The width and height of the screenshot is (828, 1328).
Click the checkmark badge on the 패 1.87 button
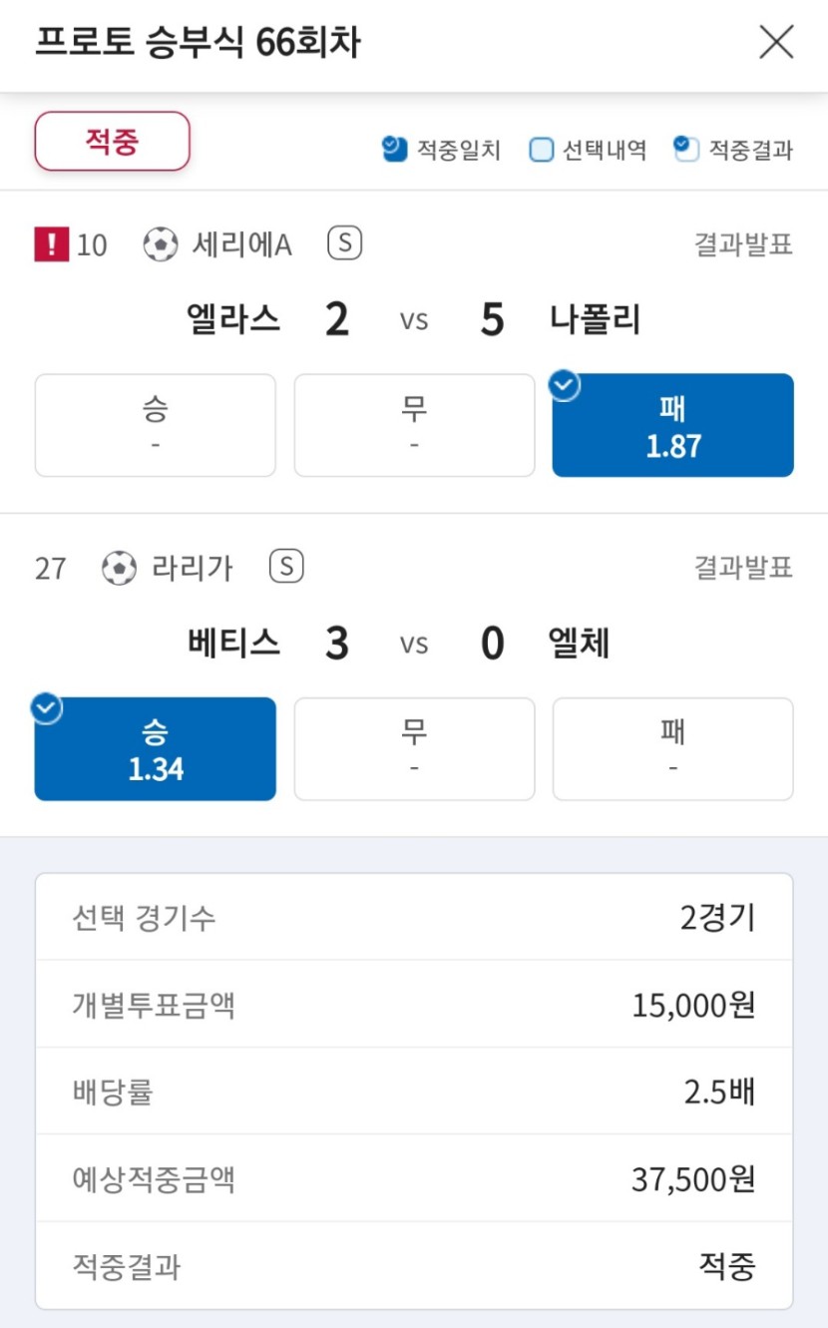pos(566,385)
